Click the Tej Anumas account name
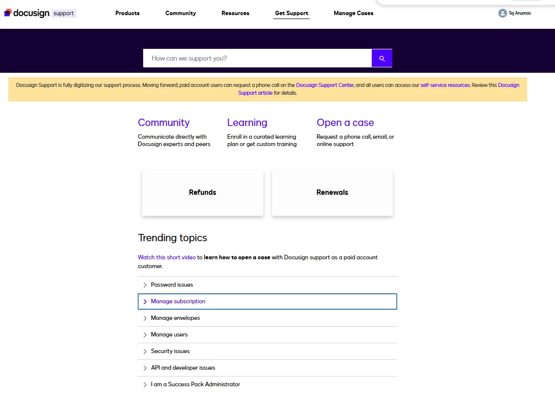Image resolution: width=555 pixels, height=417 pixels. click(x=520, y=13)
